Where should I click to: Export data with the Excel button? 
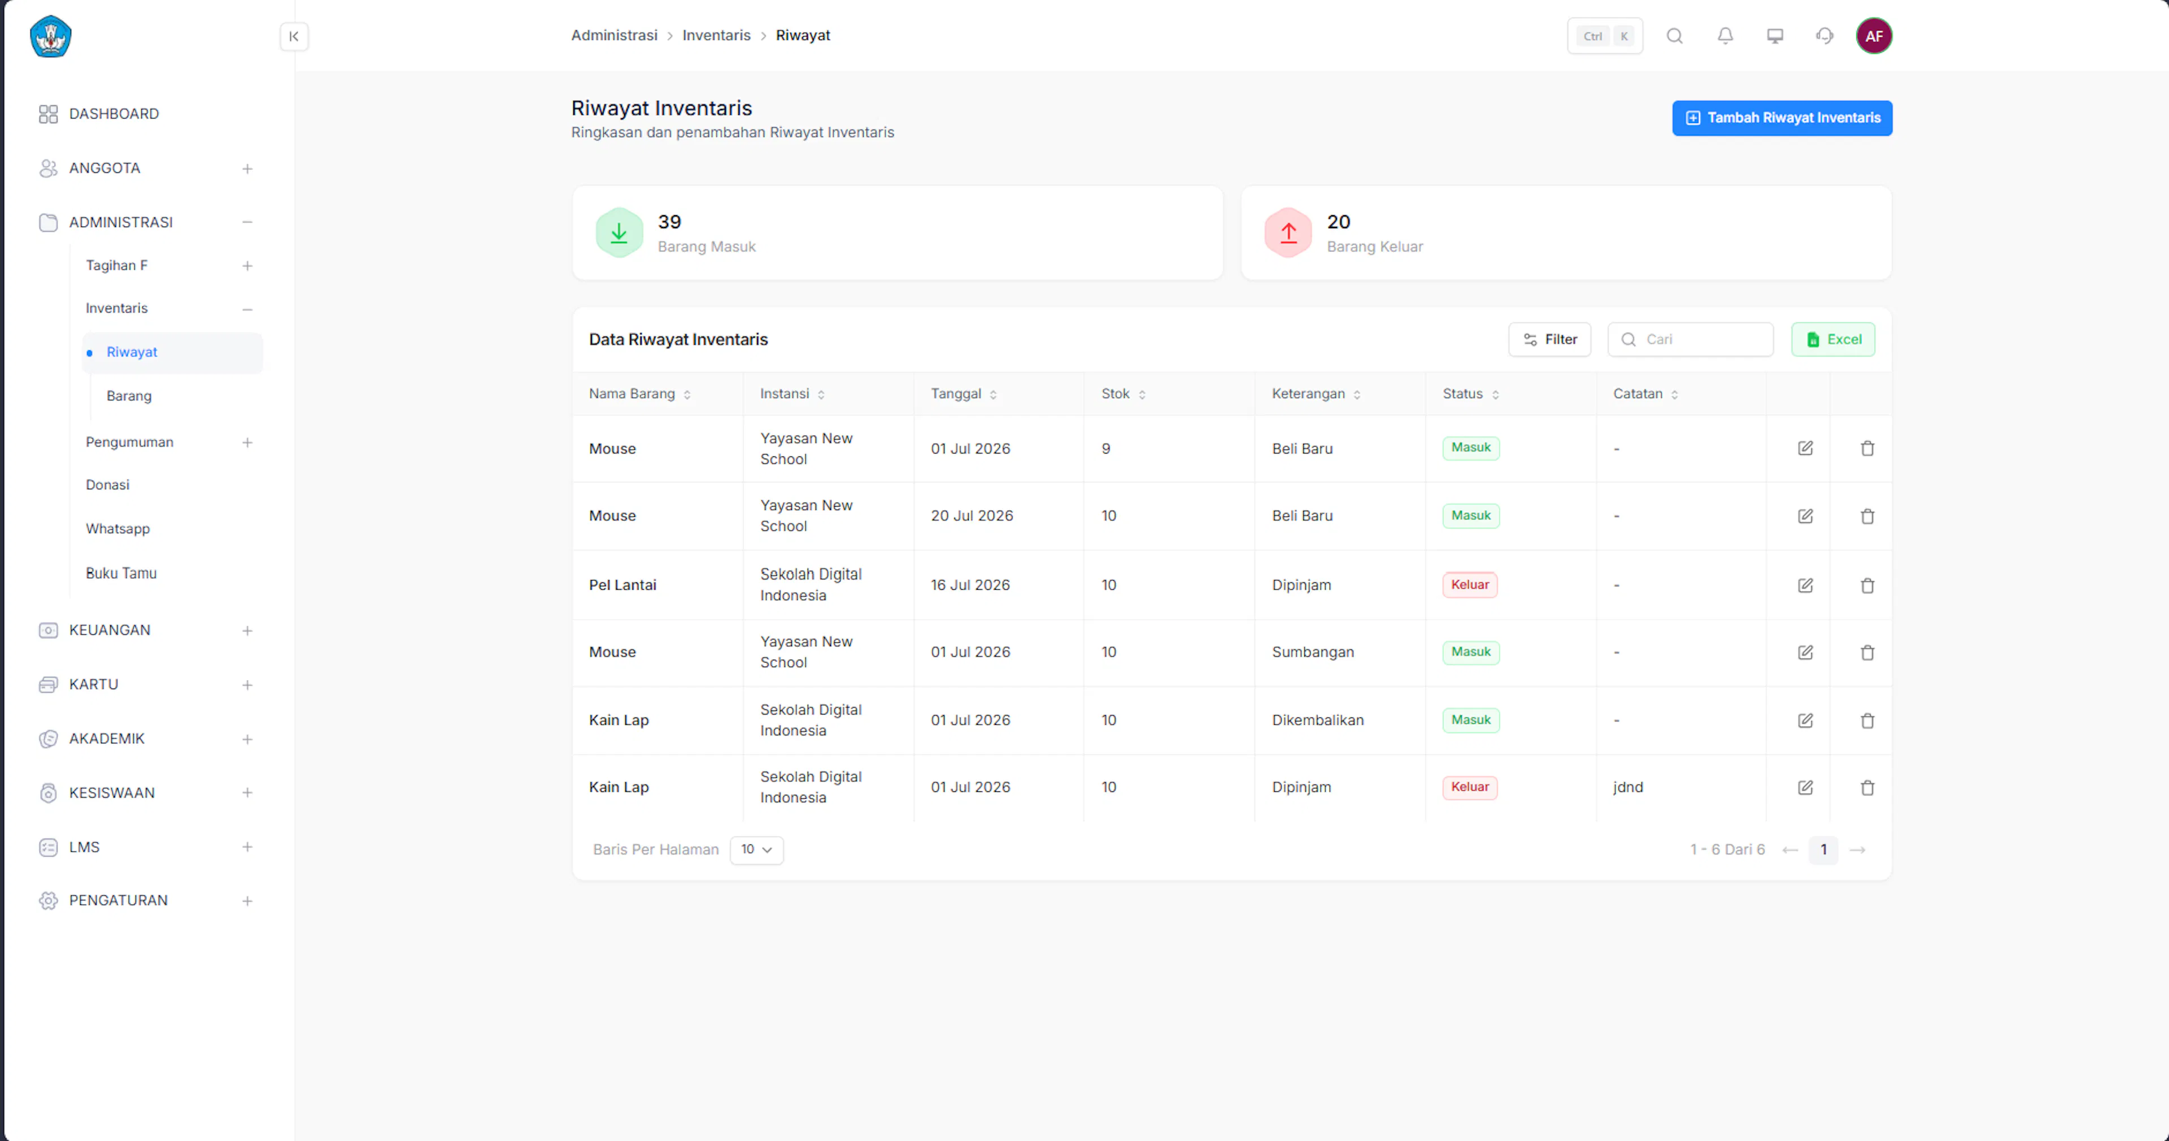[x=1832, y=339]
